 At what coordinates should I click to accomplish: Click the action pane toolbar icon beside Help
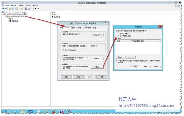[29, 9]
